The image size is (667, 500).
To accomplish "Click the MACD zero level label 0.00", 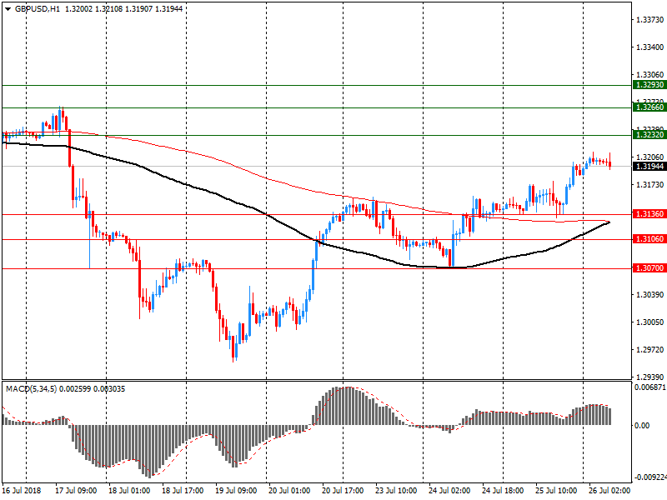I will (642, 425).
